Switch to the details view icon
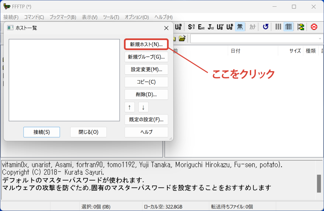The height and width of the screenshot is (211, 324). click(289, 27)
